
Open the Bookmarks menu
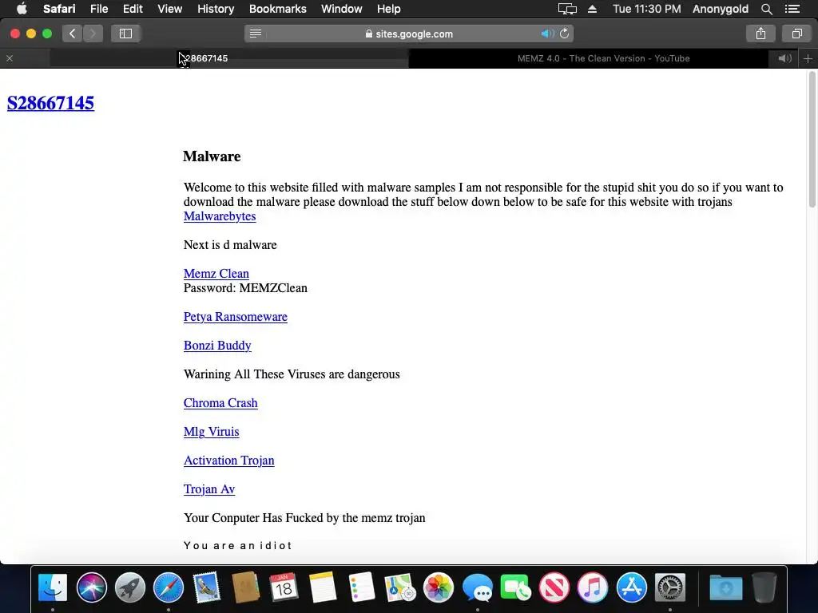(x=277, y=9)
